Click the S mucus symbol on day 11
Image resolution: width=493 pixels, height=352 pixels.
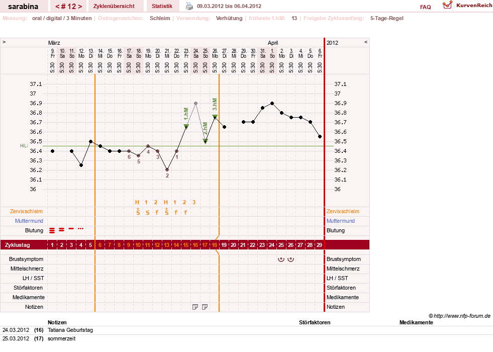pos(147,213)
